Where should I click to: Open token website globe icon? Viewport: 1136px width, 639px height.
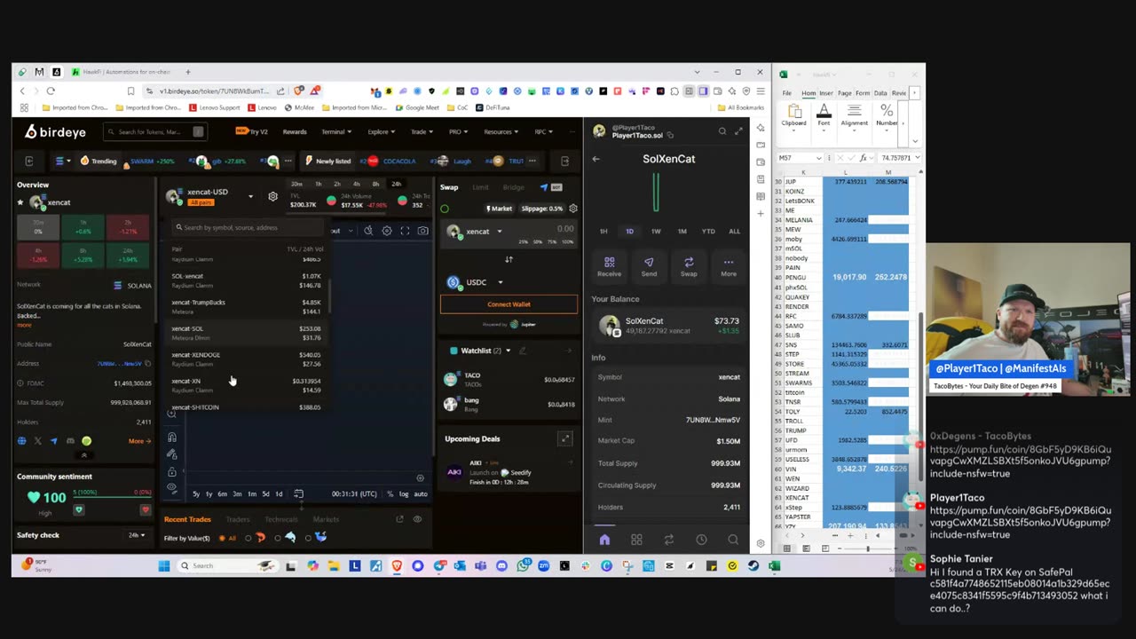coord(21,441)
